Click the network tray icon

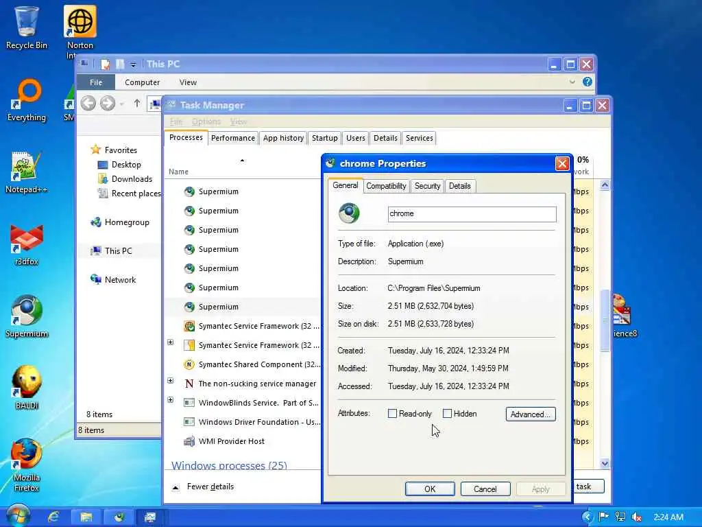620,517
